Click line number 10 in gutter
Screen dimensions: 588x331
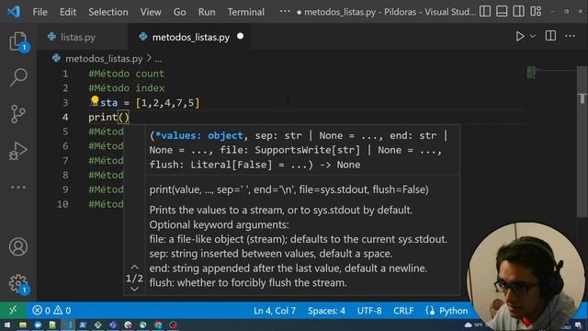(63, 204)
